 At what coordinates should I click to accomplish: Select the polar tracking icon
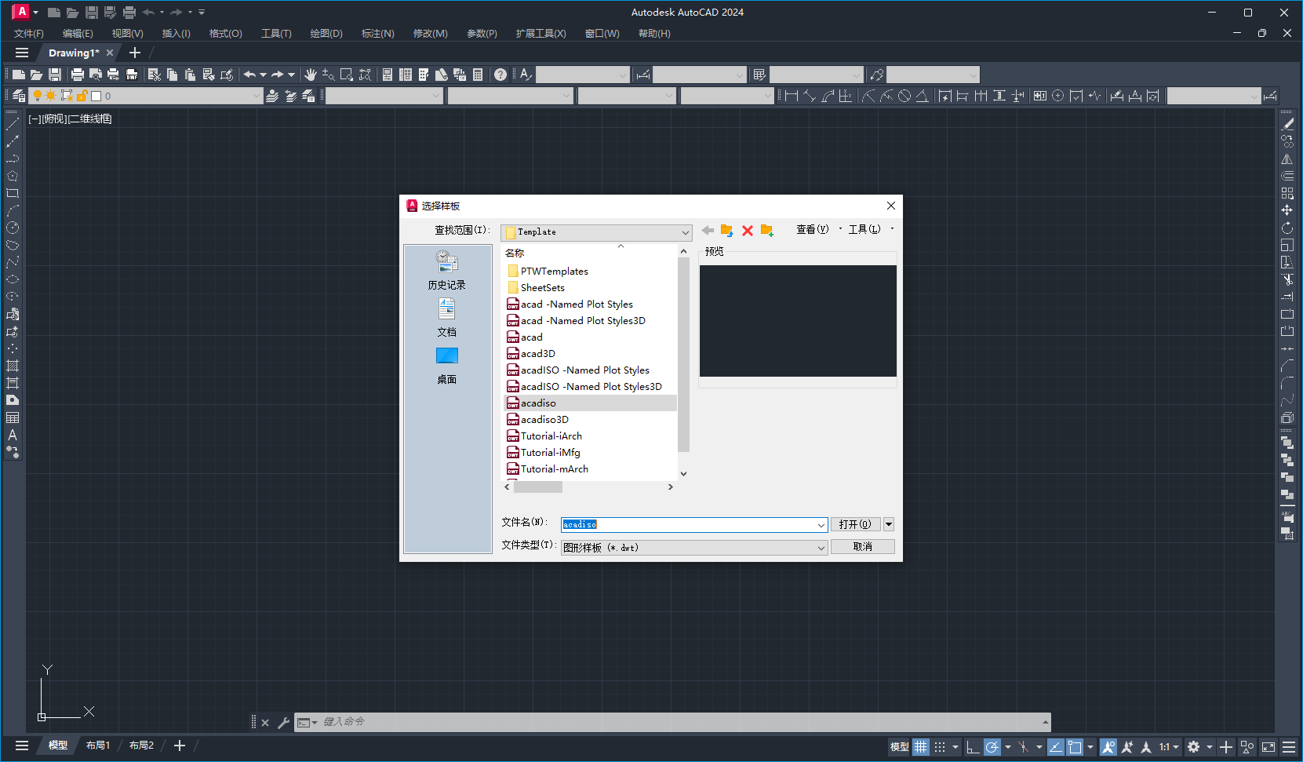click(992, 748)
